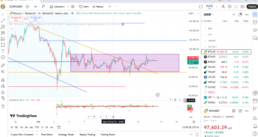
Task: Click the BUY price button
Action: pos(36,19)
